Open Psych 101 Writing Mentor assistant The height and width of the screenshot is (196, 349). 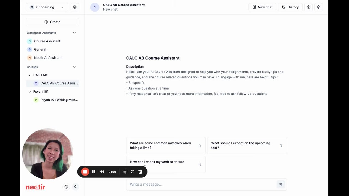coord(59,100)
